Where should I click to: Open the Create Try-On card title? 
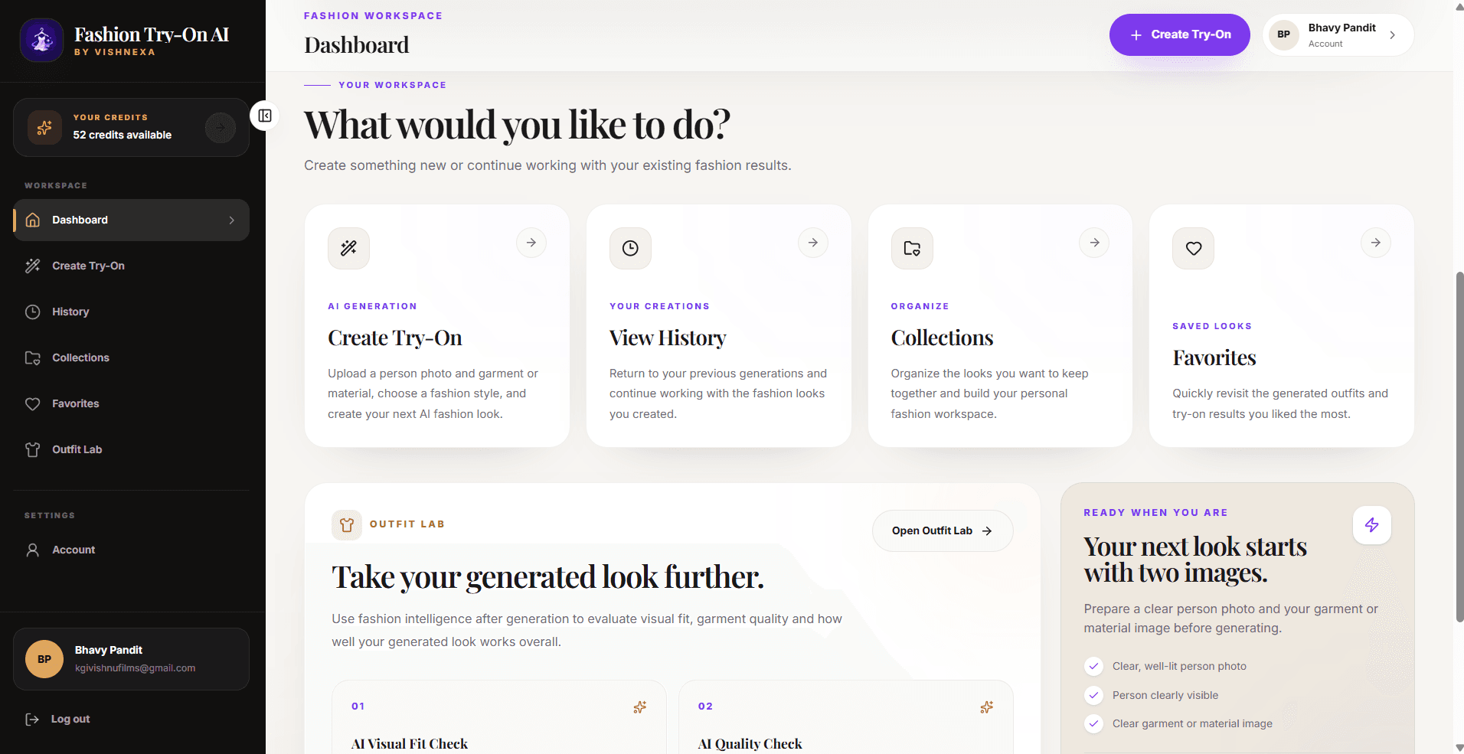tap(395, 338)
